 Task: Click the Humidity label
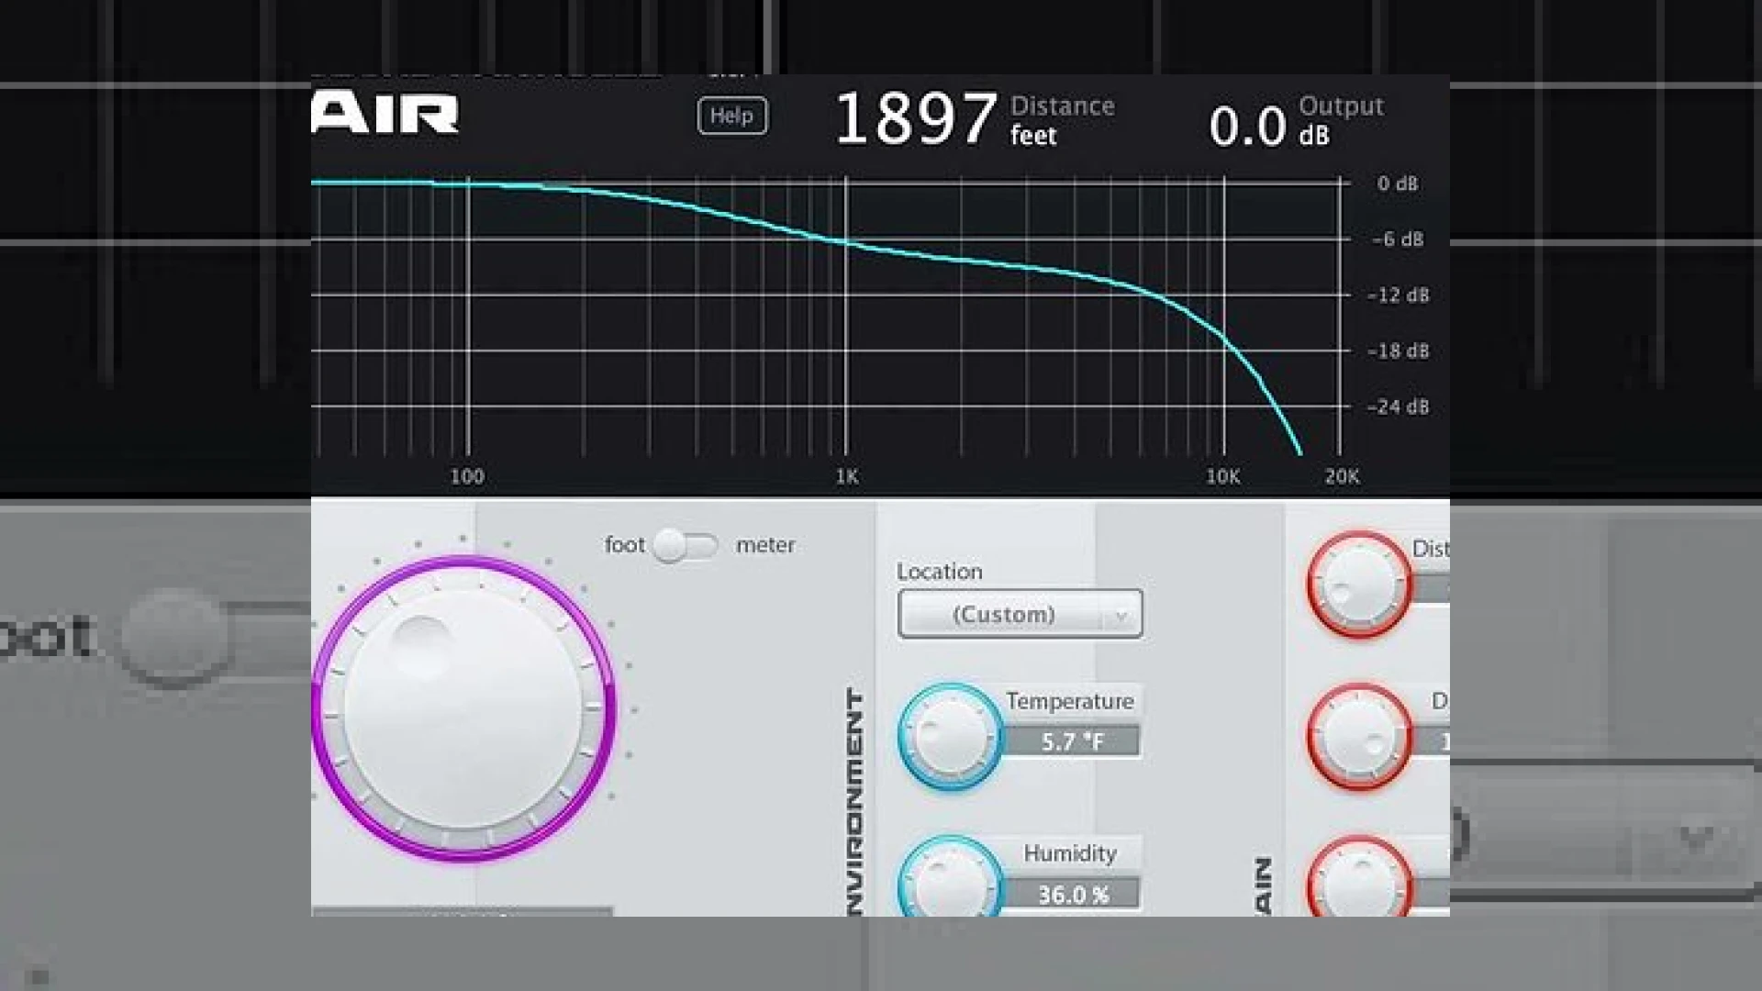[x=1070, y=853]
